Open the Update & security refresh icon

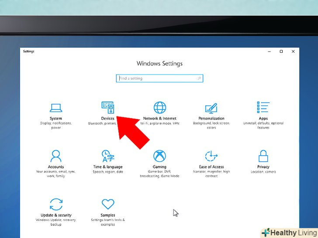pos(56,204)
